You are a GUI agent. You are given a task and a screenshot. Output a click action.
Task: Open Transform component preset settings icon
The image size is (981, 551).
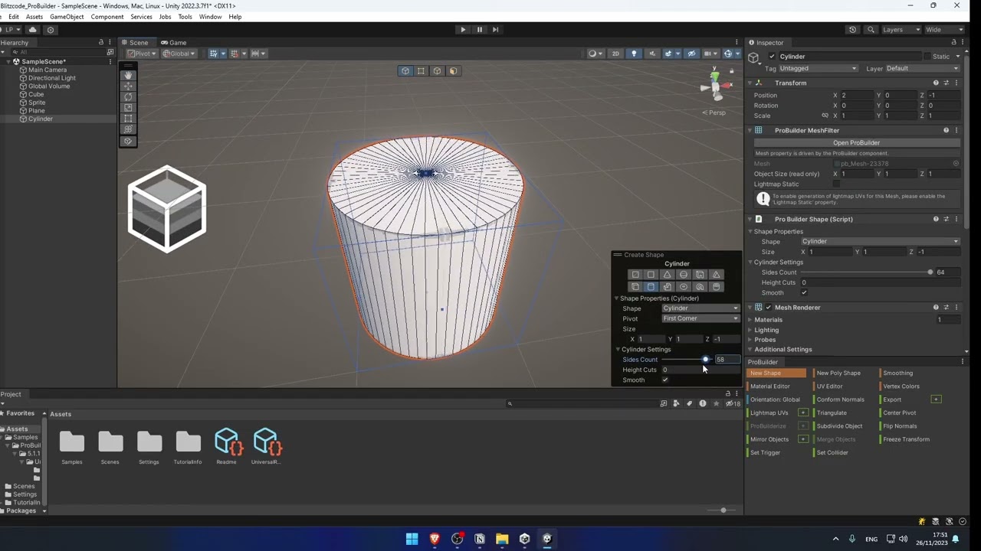click(x=946, y=83)
